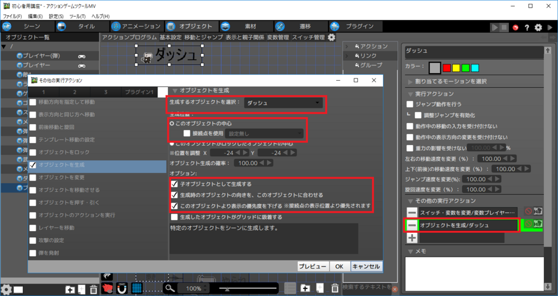Click the キャンセル button

366,267
